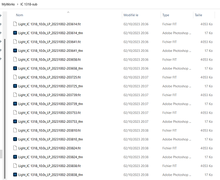The height and width of the screenshot is (180, 220).
Task: Click Fichier FIT type of 203824.fit row
Action: coord(169,148)
